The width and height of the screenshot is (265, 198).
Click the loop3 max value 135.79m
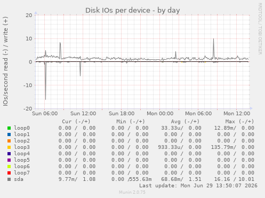[x=222, y=147]
